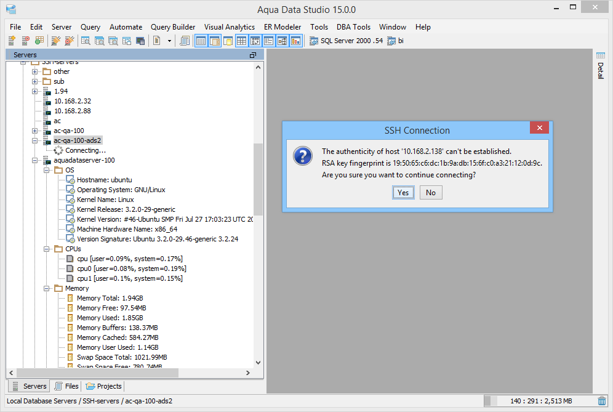
Task: Open the Detail side panel tab
Action: point(601,66)
